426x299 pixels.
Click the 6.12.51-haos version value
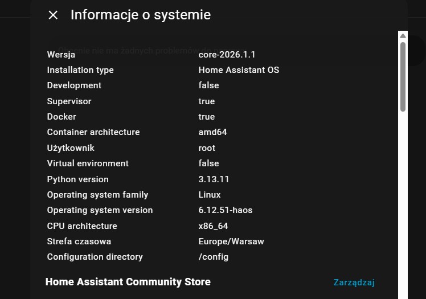[x=226, y=210]
